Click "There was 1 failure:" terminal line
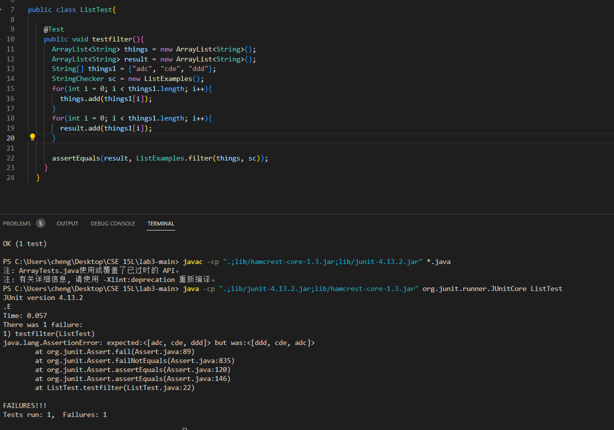 pos(43,324)
